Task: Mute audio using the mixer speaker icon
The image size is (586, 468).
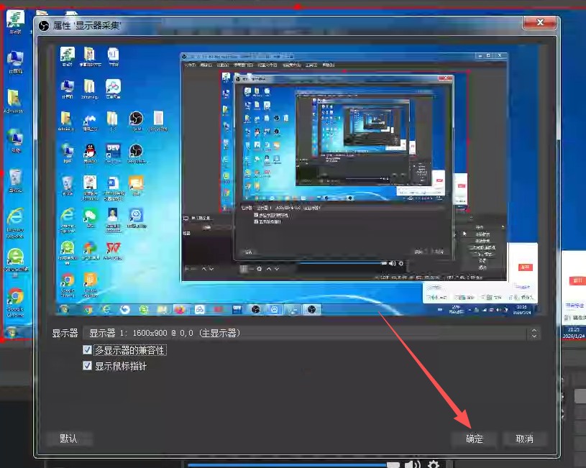Action: click(x=412, y=464)
